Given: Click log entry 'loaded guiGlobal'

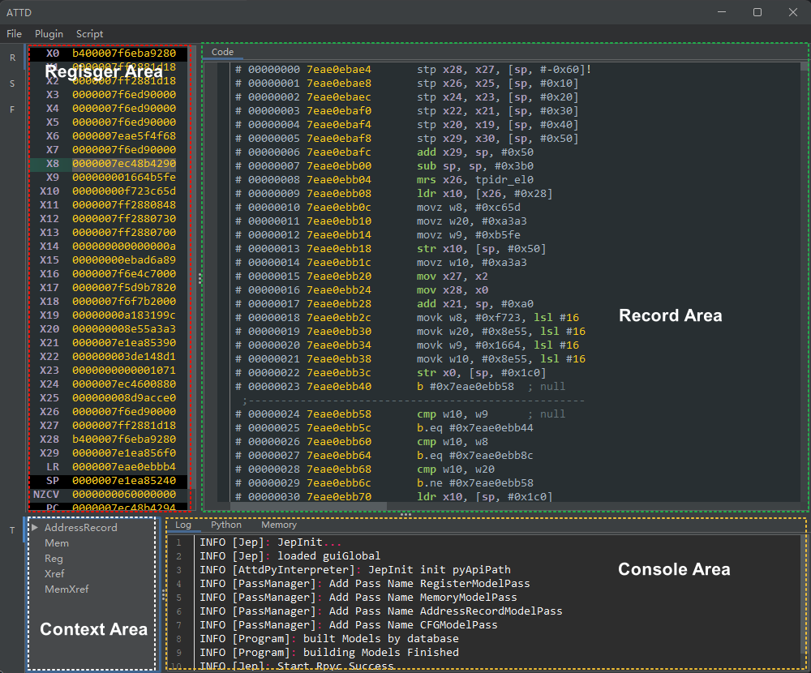Looking at the screenshot, I should (x=290, y=556).
